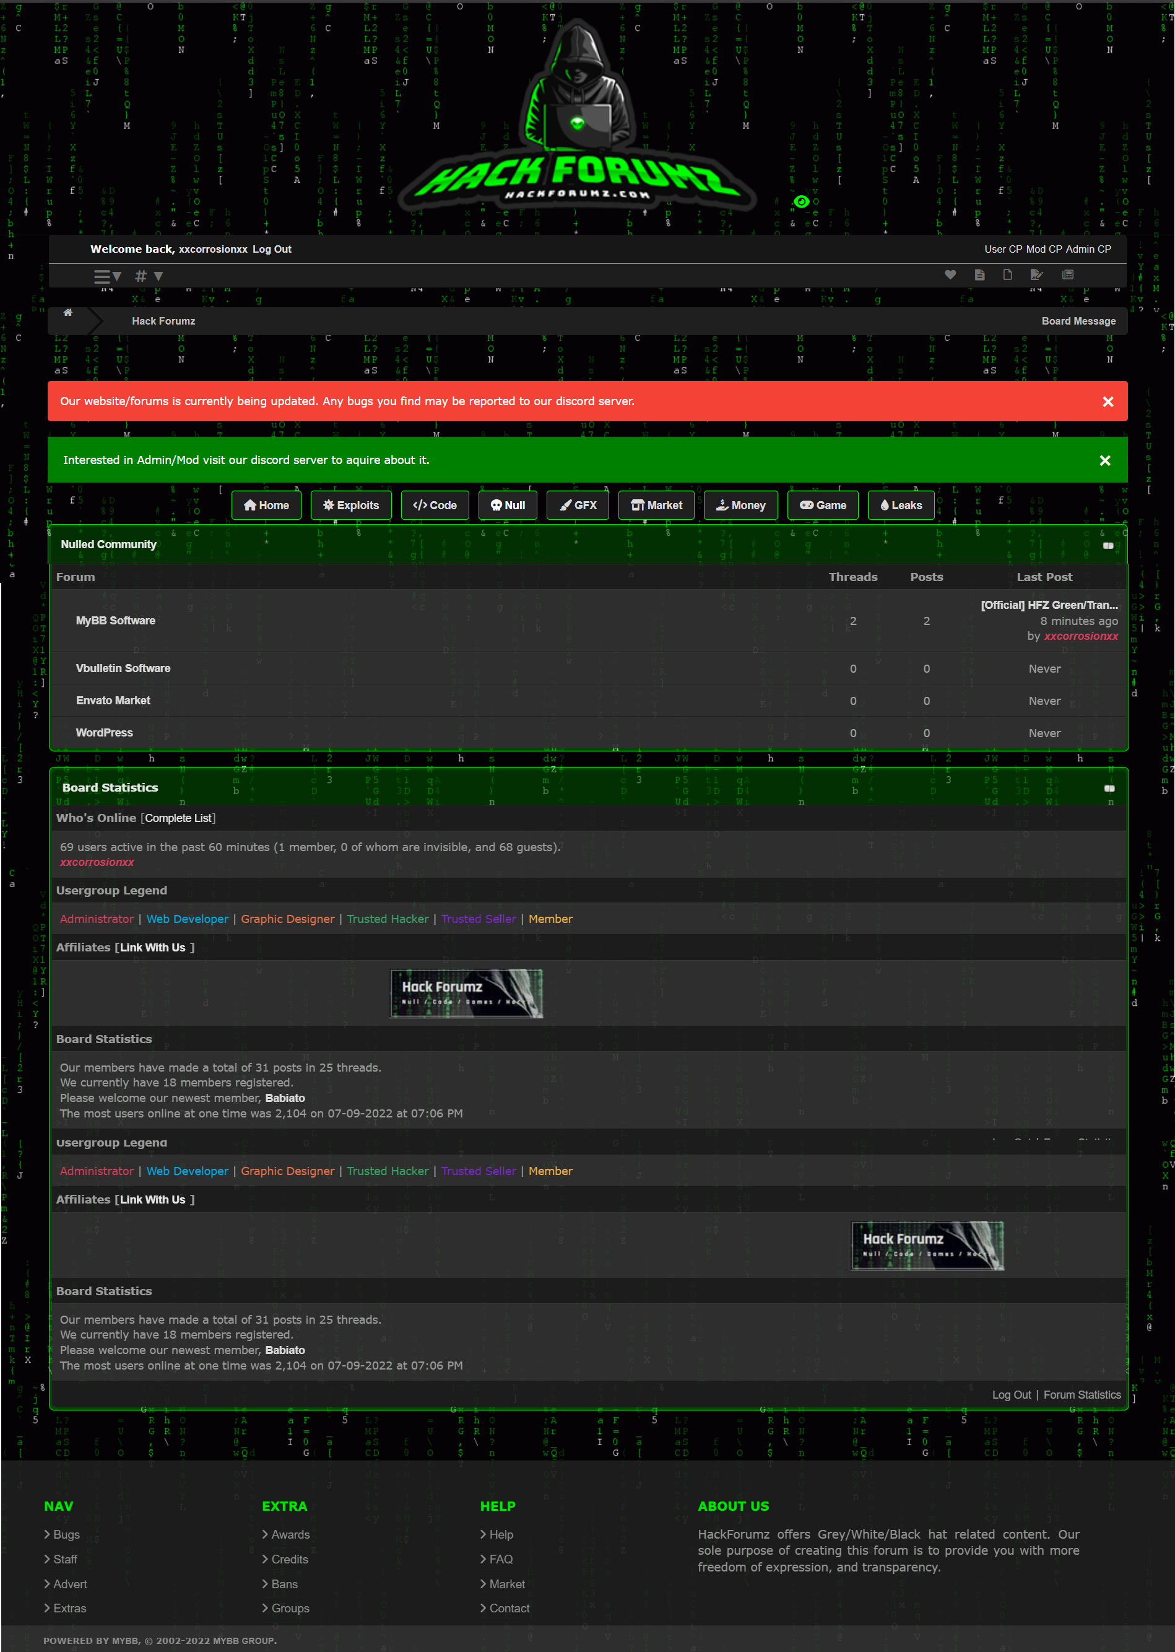Screen dimensions: 1175x1652
Task: Click the Complete List link
Action: (x=178, y=818)
